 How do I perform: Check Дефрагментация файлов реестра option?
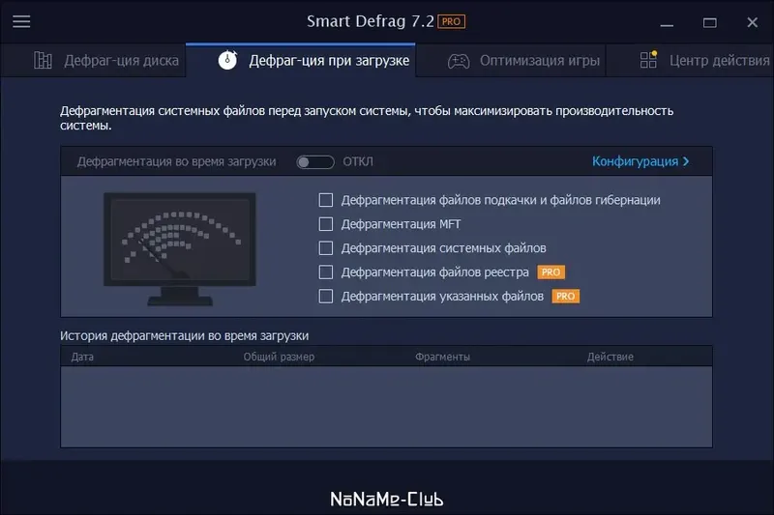326,272
